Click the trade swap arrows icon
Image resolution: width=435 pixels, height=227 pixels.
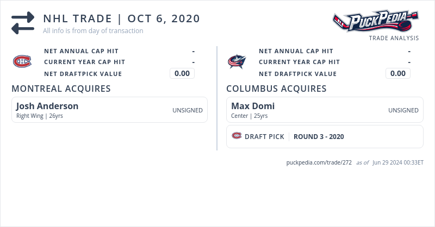[x=23, y=23]
